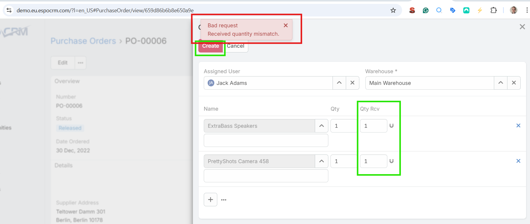Open the three-dot menu beside add item

pos(224,200)
